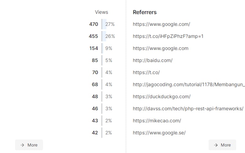Click the Referrers heading
The width and height of the screenshot is (245, 153).
tap(145, 12)
